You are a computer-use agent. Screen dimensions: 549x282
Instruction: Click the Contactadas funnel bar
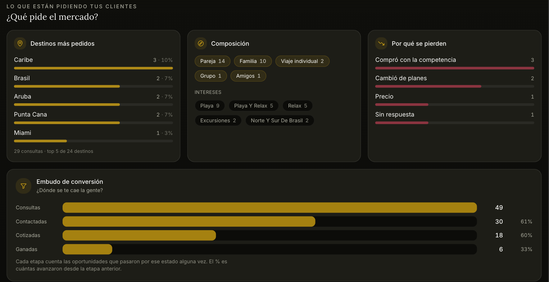click(270, 222)
